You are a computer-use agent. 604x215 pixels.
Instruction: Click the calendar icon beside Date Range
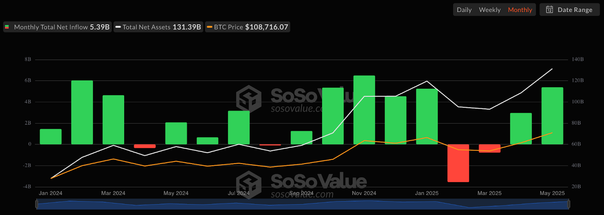point(550,9)
